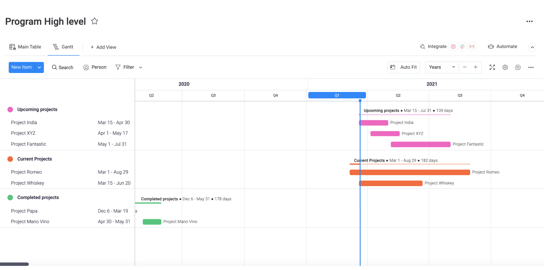Open Upcoming projects group title

coord(37,109)
